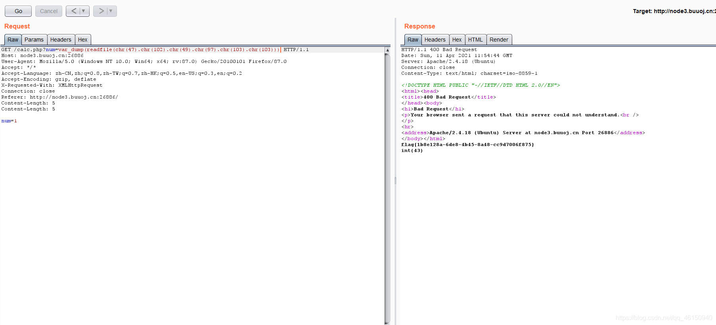
Task: Click the response Date header line
Action: [x=457, y=55]
